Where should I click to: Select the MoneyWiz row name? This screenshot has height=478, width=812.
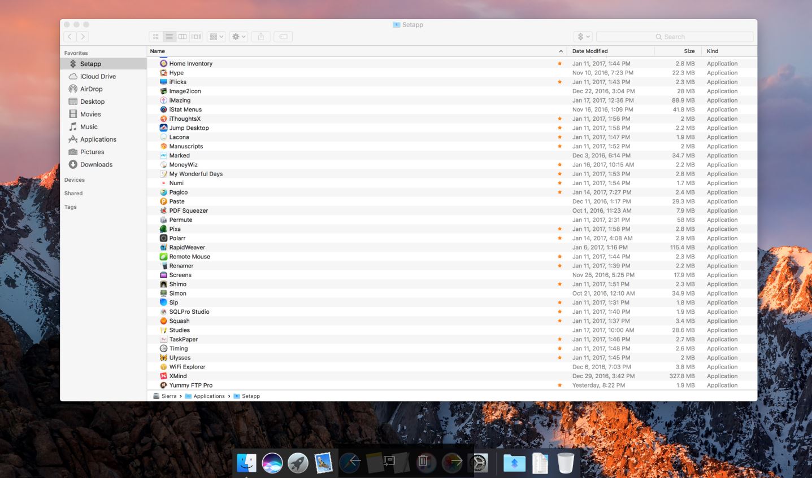pos(184,165)
